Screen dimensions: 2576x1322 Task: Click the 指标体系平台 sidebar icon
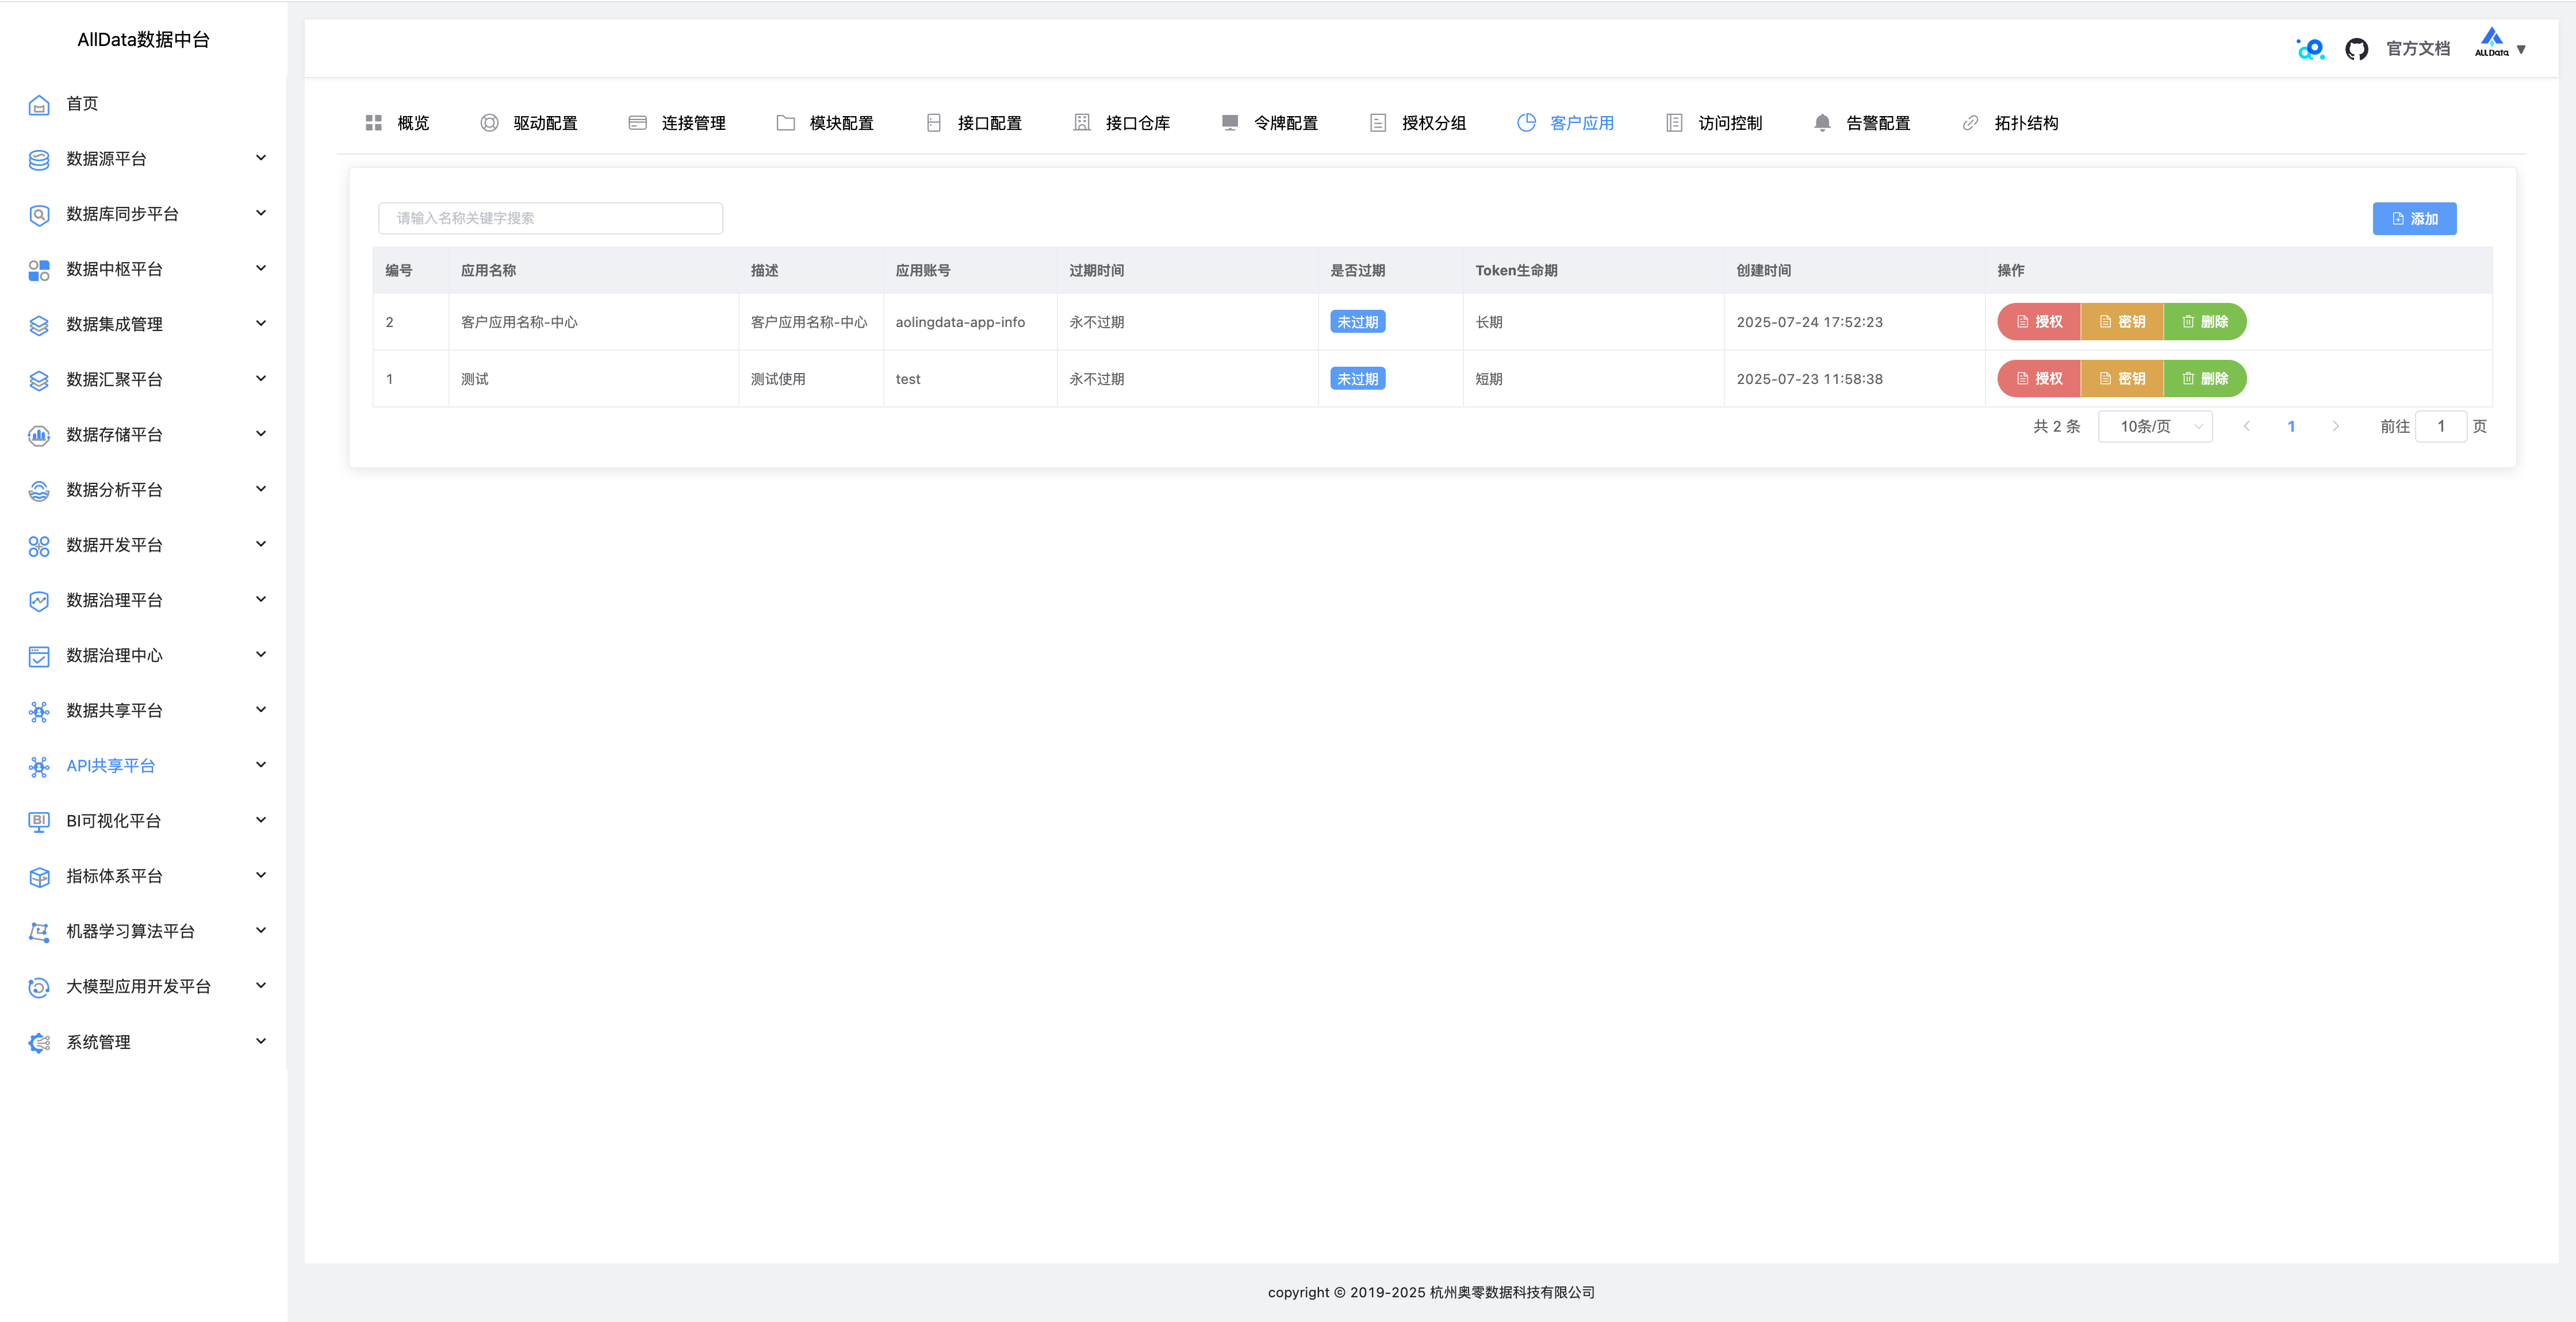click(x=39, y=877)
